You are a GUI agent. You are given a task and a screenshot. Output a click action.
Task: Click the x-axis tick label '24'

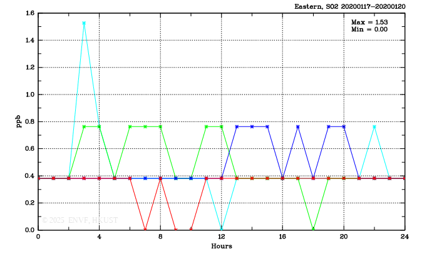(x=404, y=238)
